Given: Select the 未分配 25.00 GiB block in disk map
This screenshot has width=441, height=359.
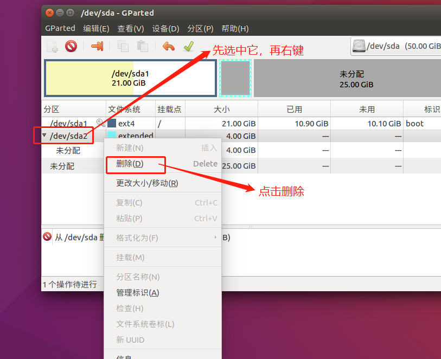Looking at the screenshot, I should (347, 78).
